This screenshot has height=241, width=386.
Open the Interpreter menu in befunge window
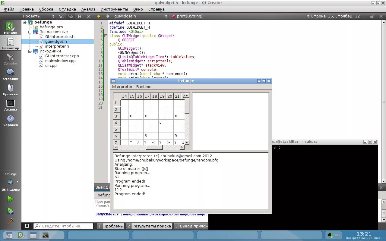click(x=122, y=87)
